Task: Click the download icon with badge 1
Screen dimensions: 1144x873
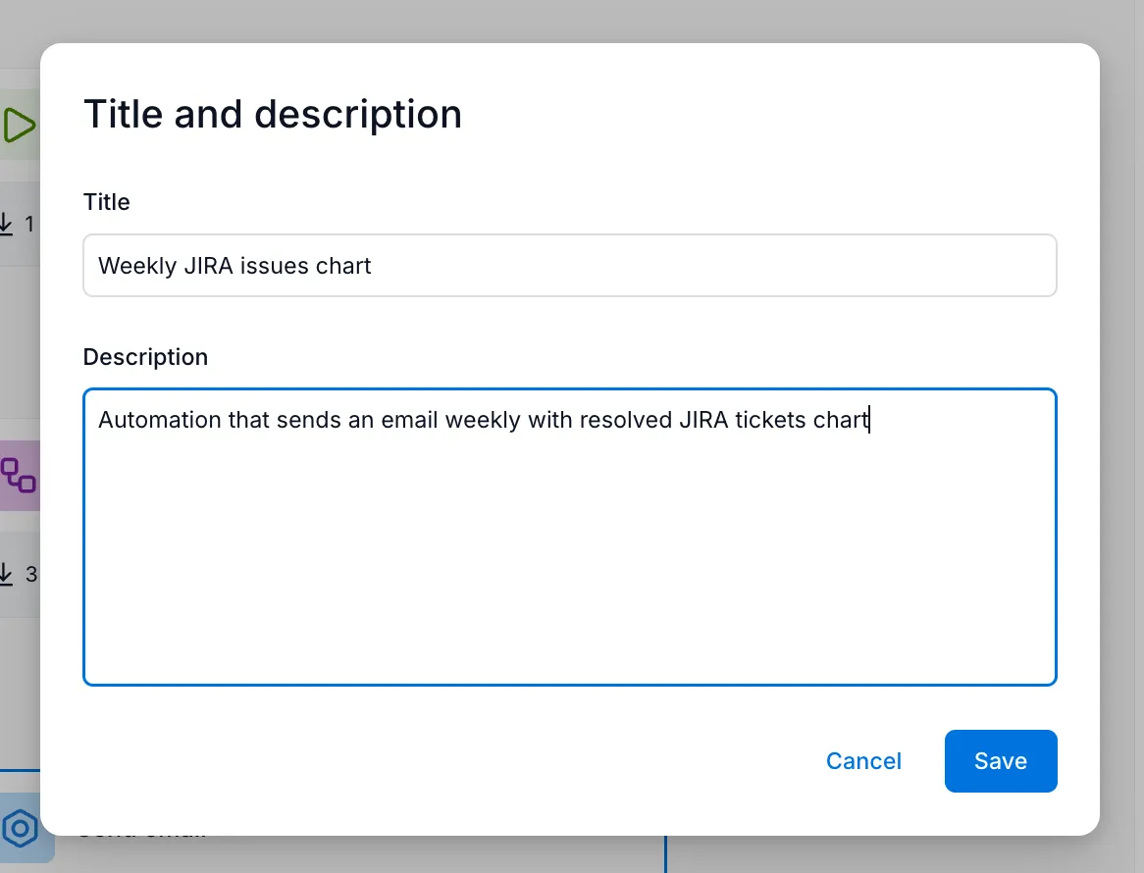Action: 14,224
